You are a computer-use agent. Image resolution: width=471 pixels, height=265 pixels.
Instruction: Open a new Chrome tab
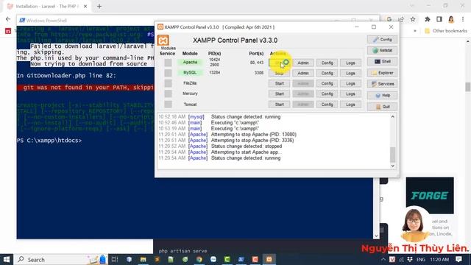tap(99, 6)
